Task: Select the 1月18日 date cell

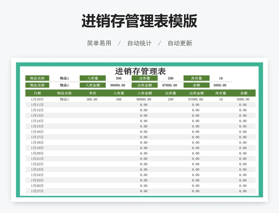Action: click(x=37, y=142)
